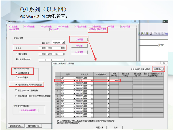
Task: Click 显示画面预览 button
Action: tap(34, 126)
